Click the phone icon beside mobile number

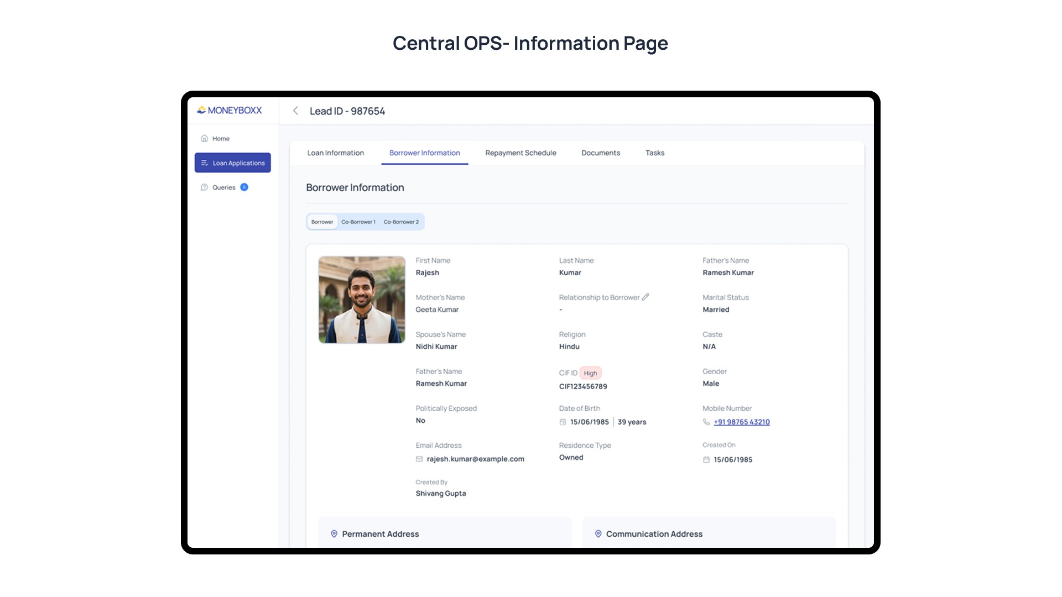(706, 422)
